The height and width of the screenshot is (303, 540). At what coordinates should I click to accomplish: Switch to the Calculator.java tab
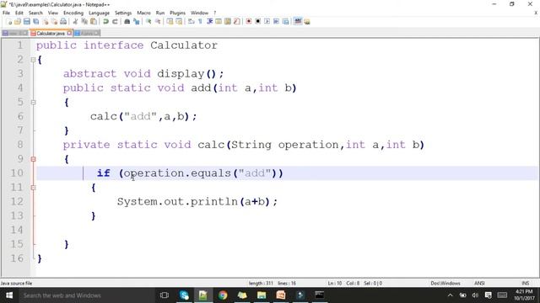click(x=51, y=34)
